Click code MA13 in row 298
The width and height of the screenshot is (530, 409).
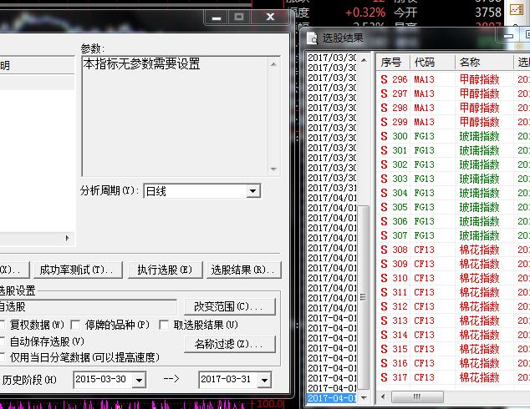click(424, 108)
